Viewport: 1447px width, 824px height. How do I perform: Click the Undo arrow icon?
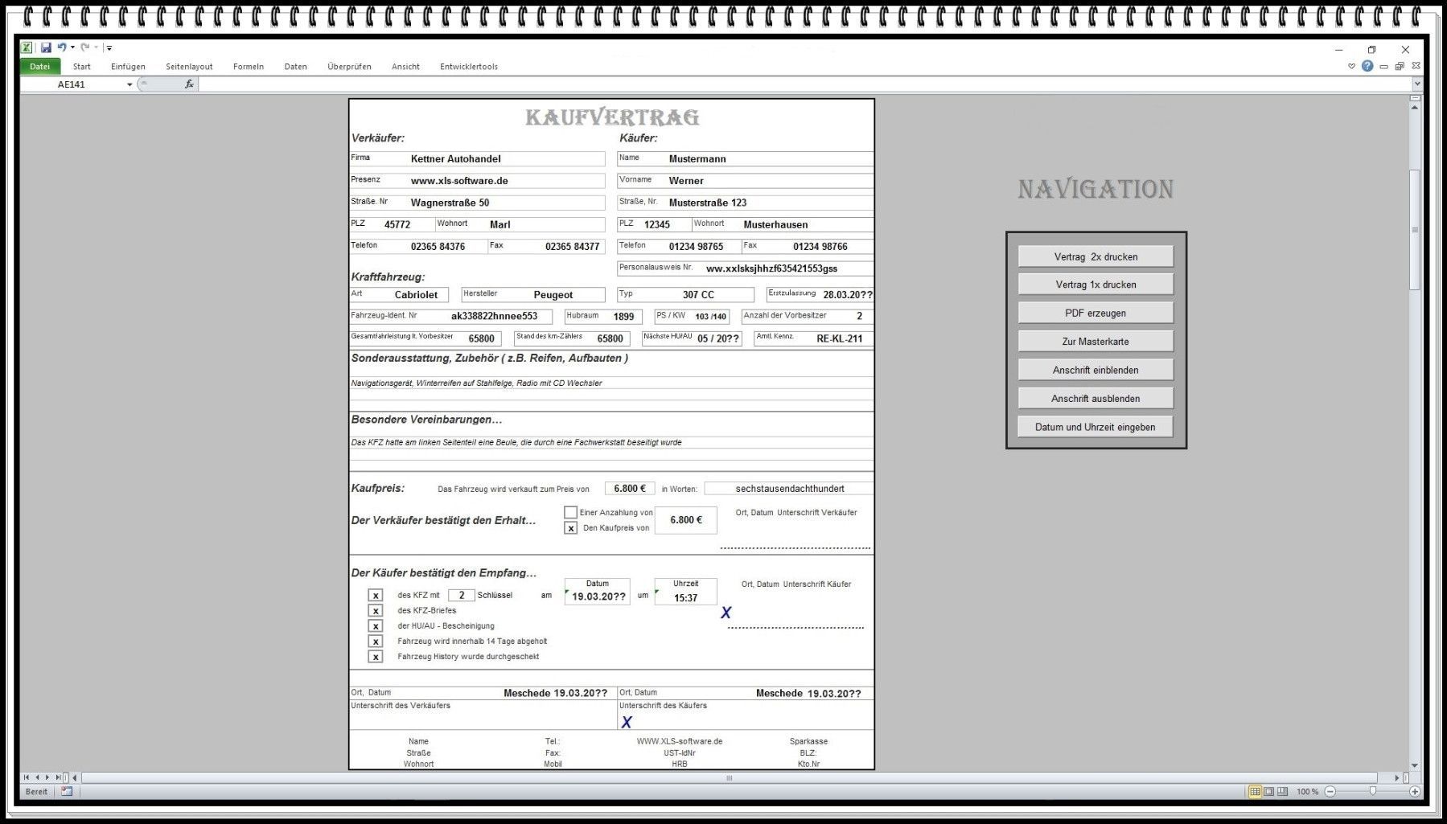coord(61,48)
